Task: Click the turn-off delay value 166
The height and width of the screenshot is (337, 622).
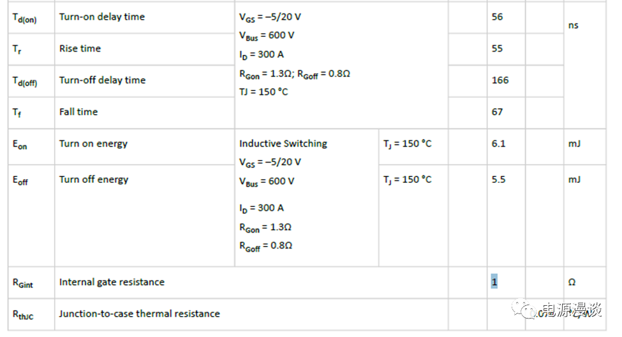Action: 500,80
